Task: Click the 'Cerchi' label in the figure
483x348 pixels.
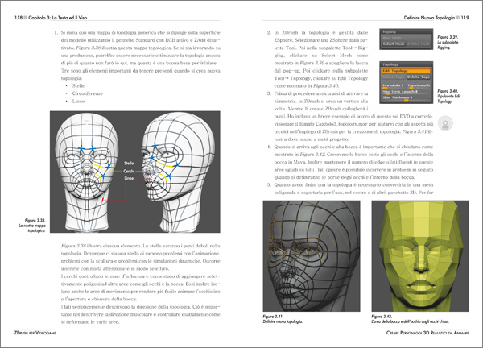Action: 129,171
